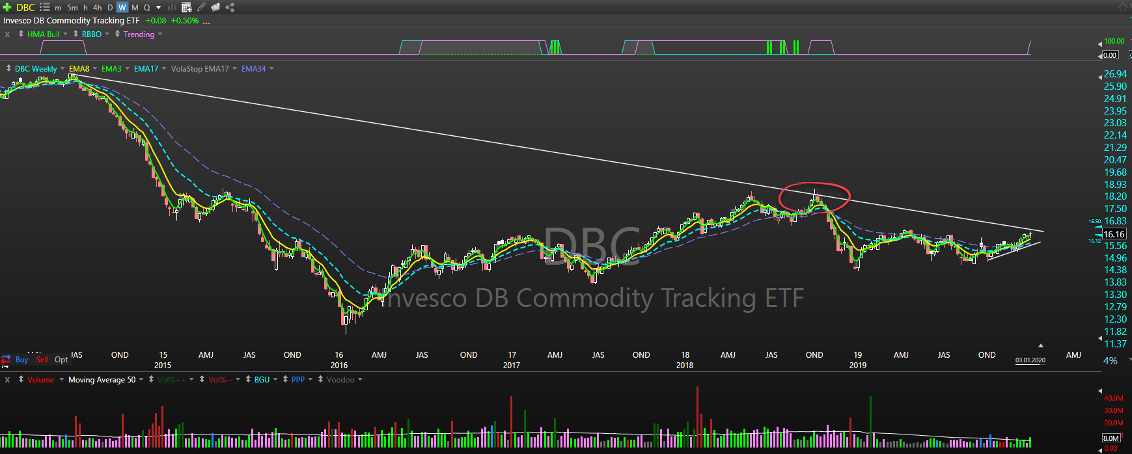Open the watchlist list icon beside DBC
This screenshot has width=1132, height=454.
44,7
